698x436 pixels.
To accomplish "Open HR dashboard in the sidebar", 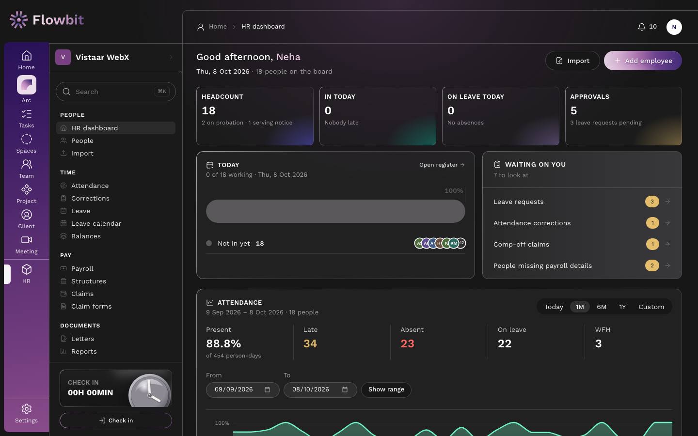I will (116, 128).
